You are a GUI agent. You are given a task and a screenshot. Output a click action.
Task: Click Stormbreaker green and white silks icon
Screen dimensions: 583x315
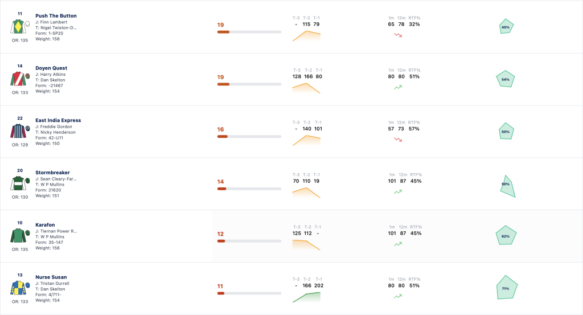[x=20, y=183]
